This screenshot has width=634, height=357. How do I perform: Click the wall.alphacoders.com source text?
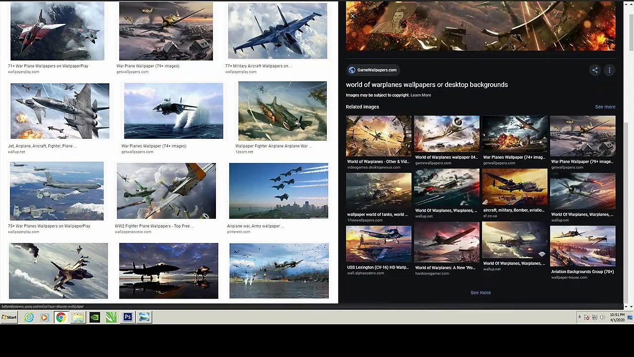coord(366,273)
